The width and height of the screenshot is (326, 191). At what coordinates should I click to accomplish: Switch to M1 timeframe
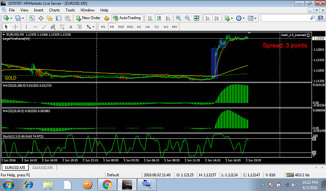click(x=103, y=27)
